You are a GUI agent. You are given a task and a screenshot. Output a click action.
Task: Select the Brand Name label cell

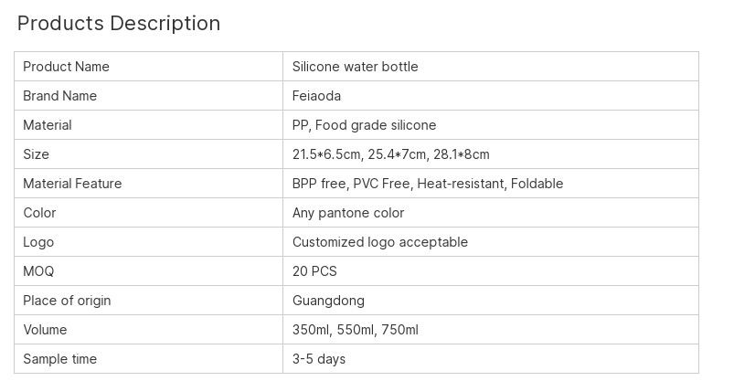pyautogui.click(x=59, y=96)
